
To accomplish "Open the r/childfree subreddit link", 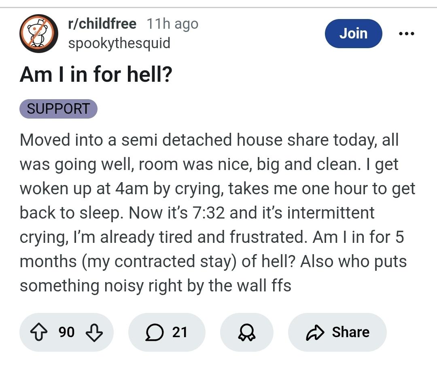I will point(102,24).
